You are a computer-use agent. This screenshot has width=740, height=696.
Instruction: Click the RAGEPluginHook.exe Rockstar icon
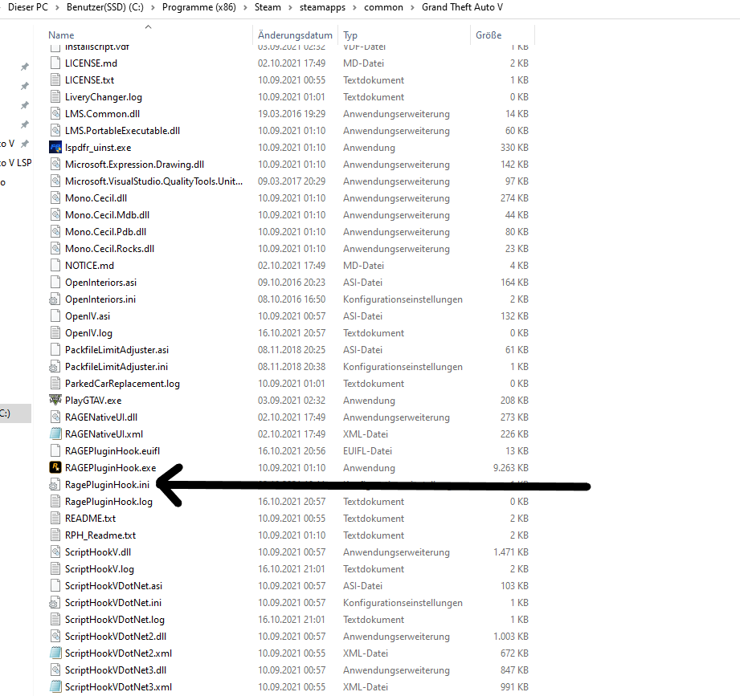point(55,468)
